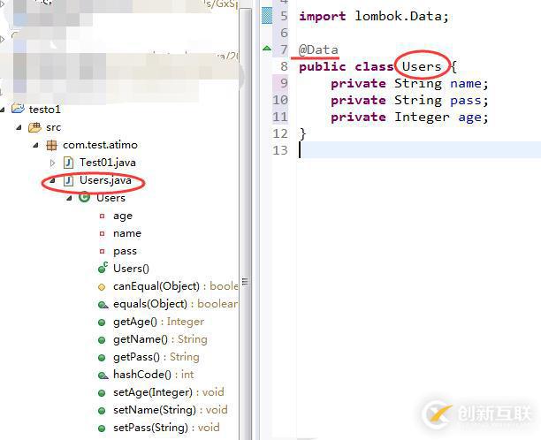Click the constructor icon beside Users()

[x=103, y=268]
